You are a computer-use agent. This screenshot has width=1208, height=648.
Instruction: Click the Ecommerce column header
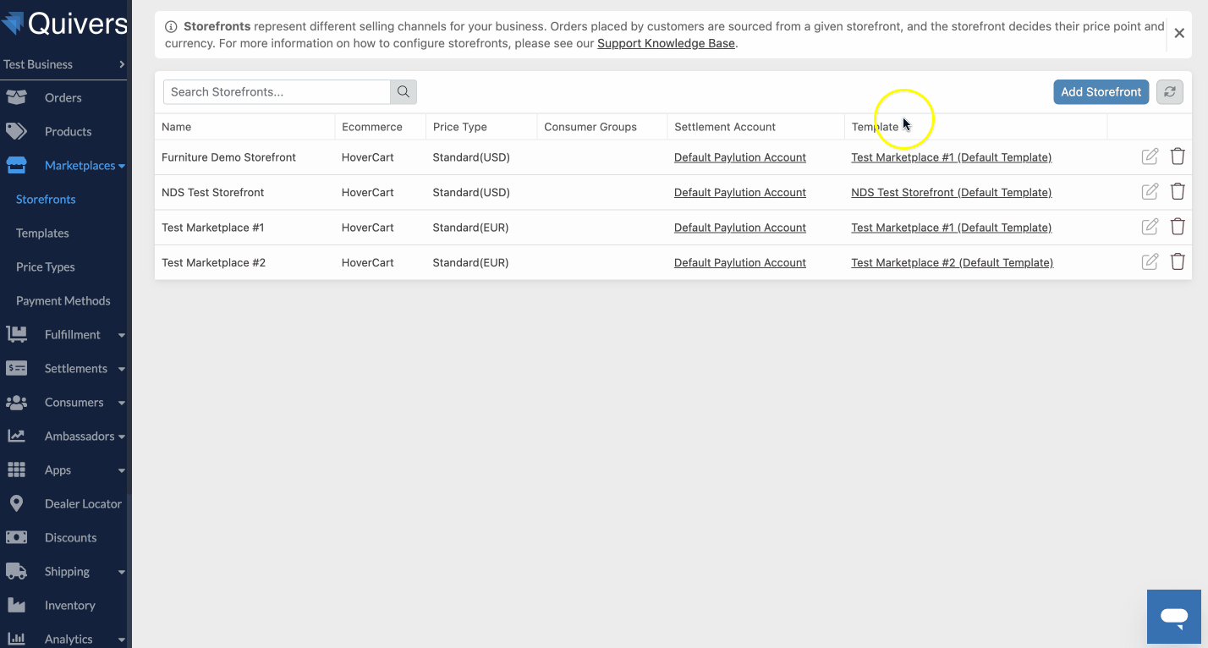tap(372, 127)
